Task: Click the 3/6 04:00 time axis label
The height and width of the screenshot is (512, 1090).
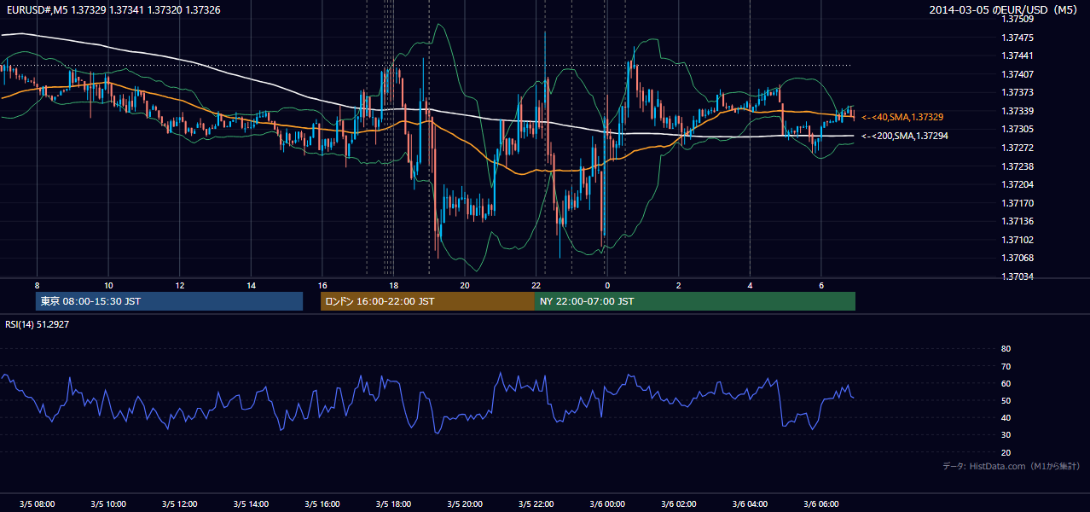Action: pyautogui.click(x=750, y=503)
